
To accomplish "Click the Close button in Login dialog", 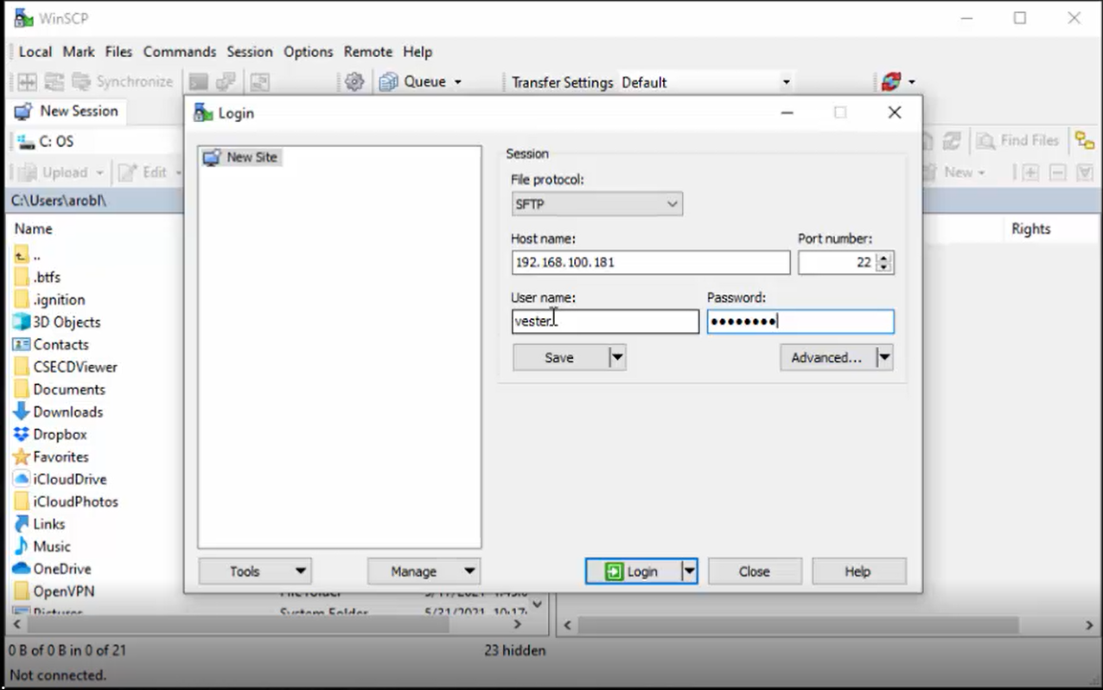I will (x=755, y=572).
